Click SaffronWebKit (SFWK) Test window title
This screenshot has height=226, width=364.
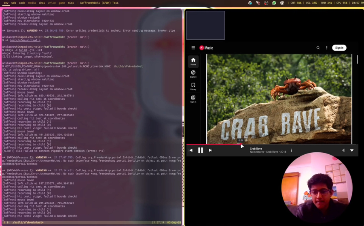pos(99,3)
